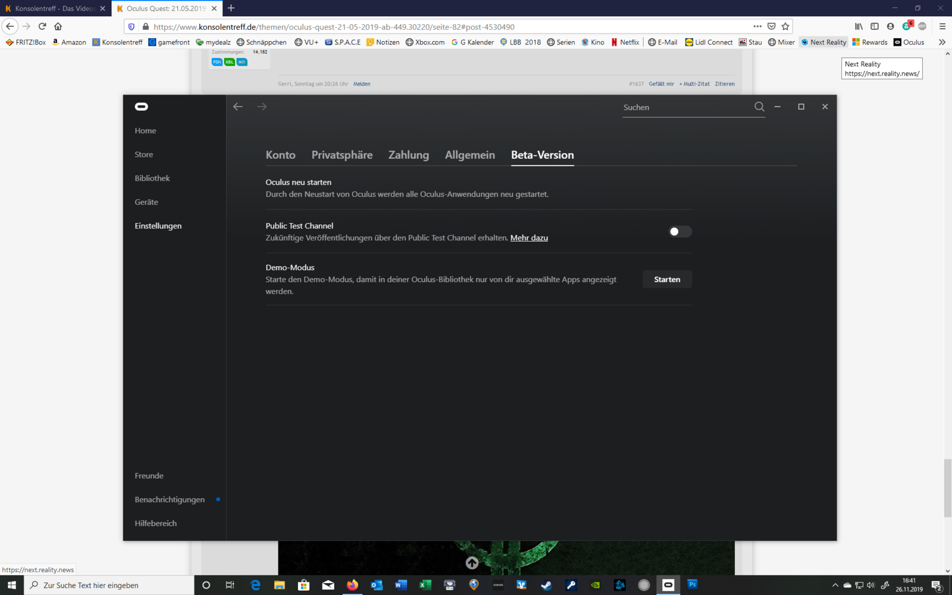Open the Oculus bookmark
Image resolution: width=952 pixels, height=595 pixels.
(909, 42)
